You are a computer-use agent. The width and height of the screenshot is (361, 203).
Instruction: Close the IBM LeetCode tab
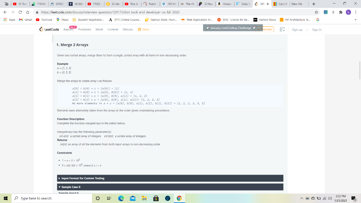(x=268, y=4)
